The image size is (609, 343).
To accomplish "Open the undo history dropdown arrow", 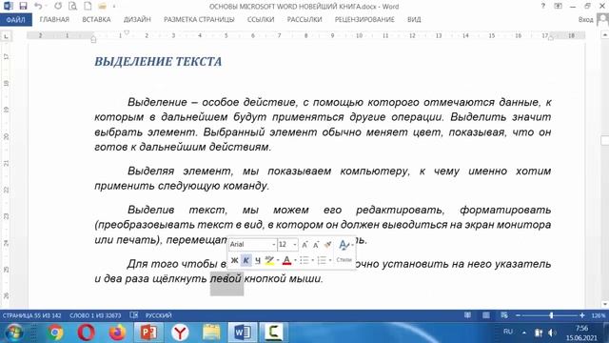I will (47, 7).
